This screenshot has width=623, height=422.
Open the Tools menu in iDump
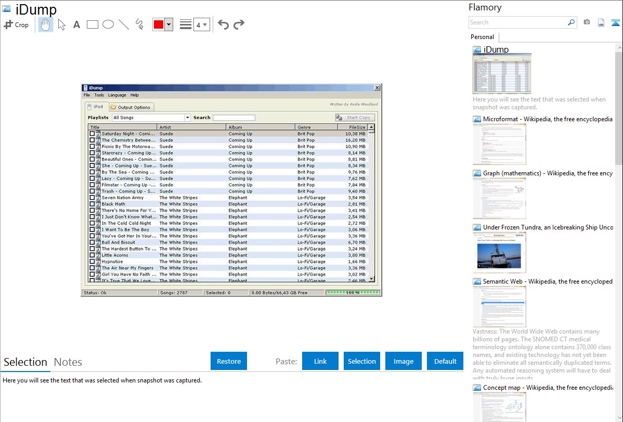[x=99, y=95]
